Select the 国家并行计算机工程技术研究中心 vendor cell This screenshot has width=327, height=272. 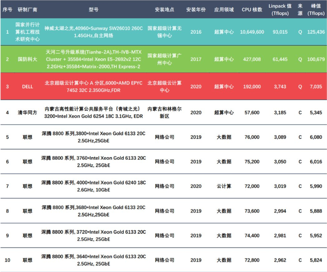(27, 32)
